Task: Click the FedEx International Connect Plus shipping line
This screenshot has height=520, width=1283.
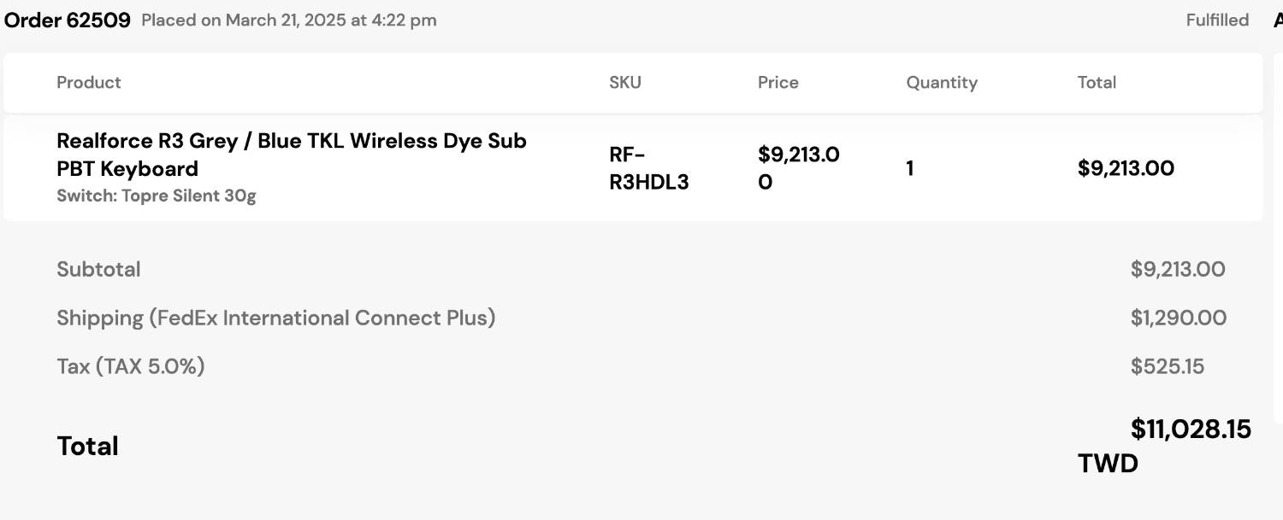Action: (x=276, y=318)
